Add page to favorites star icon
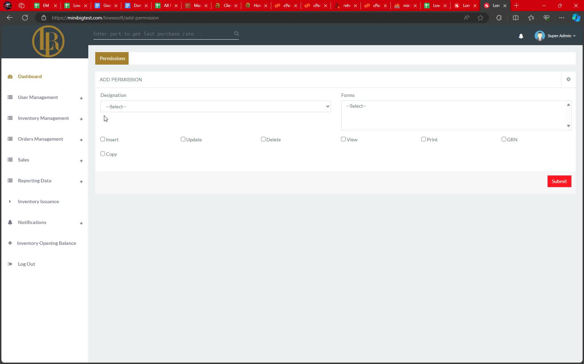 pos(480,18)
